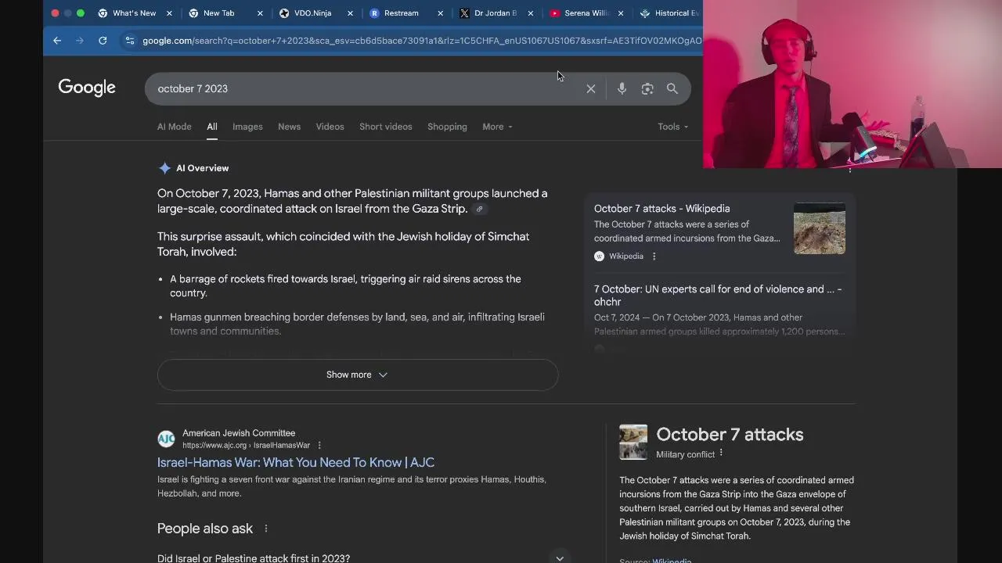
Task: Click the macOS red close window button
Action: pyautogui.click(x=55, y=13)
